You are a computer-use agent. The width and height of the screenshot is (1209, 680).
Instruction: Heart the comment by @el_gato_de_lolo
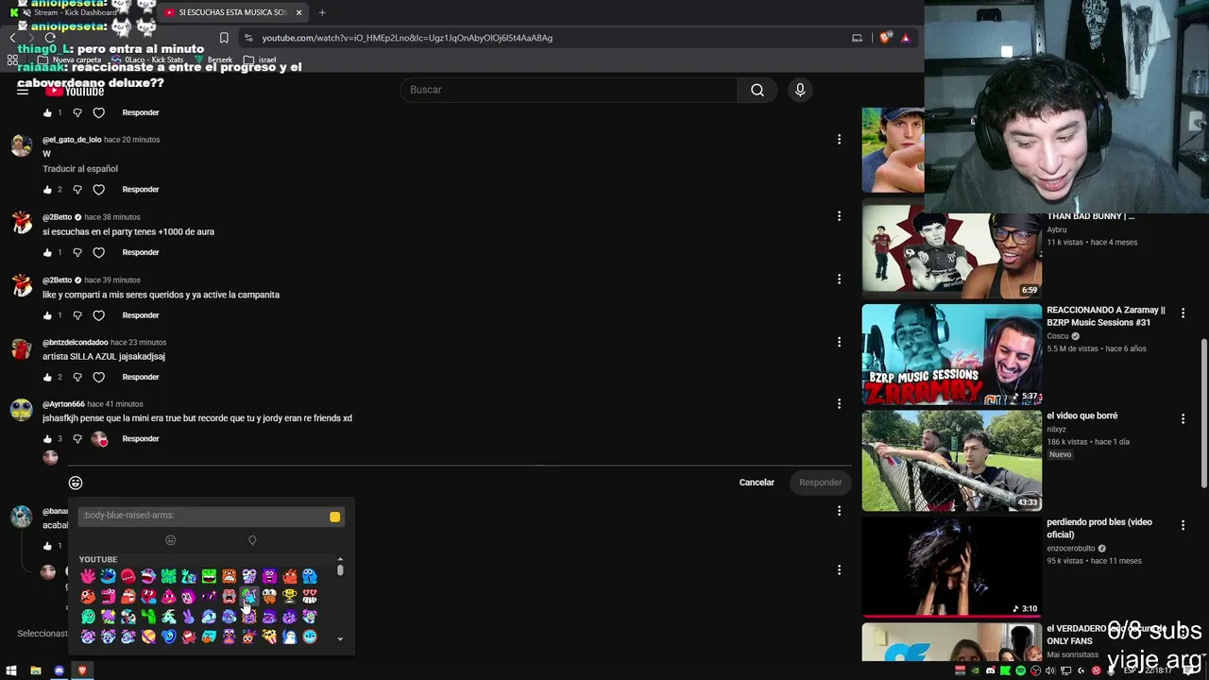(x=98, y=190)
